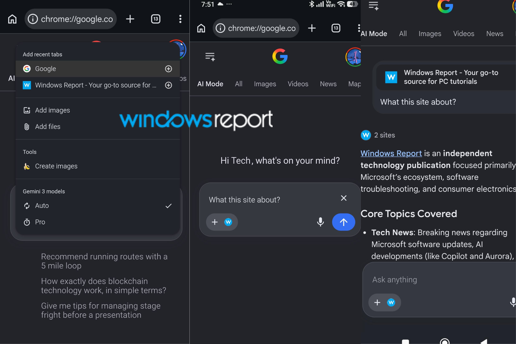Screen dimensions: 516x344
Task: Select the Auto Gemini model
Action: [x=98, y=206]
